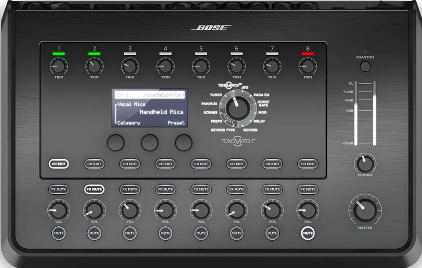Image resolution: width=422 pixels, height=268 pixels.
Task: Mute channel 1 with its MUTE button
Action: tap(59, 233)
